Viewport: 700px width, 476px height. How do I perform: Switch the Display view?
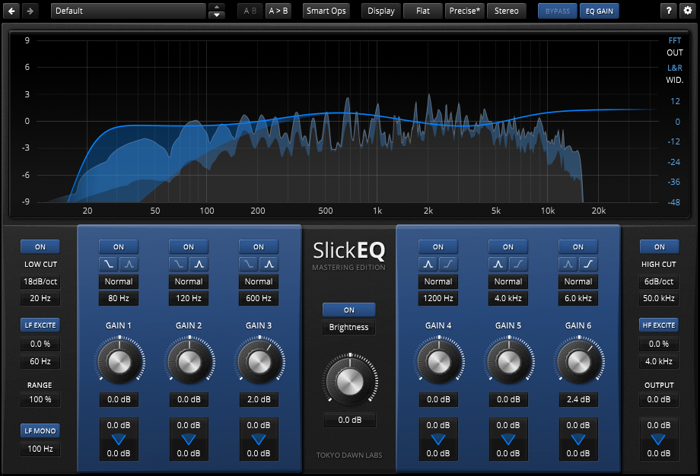tap(380, 11)
